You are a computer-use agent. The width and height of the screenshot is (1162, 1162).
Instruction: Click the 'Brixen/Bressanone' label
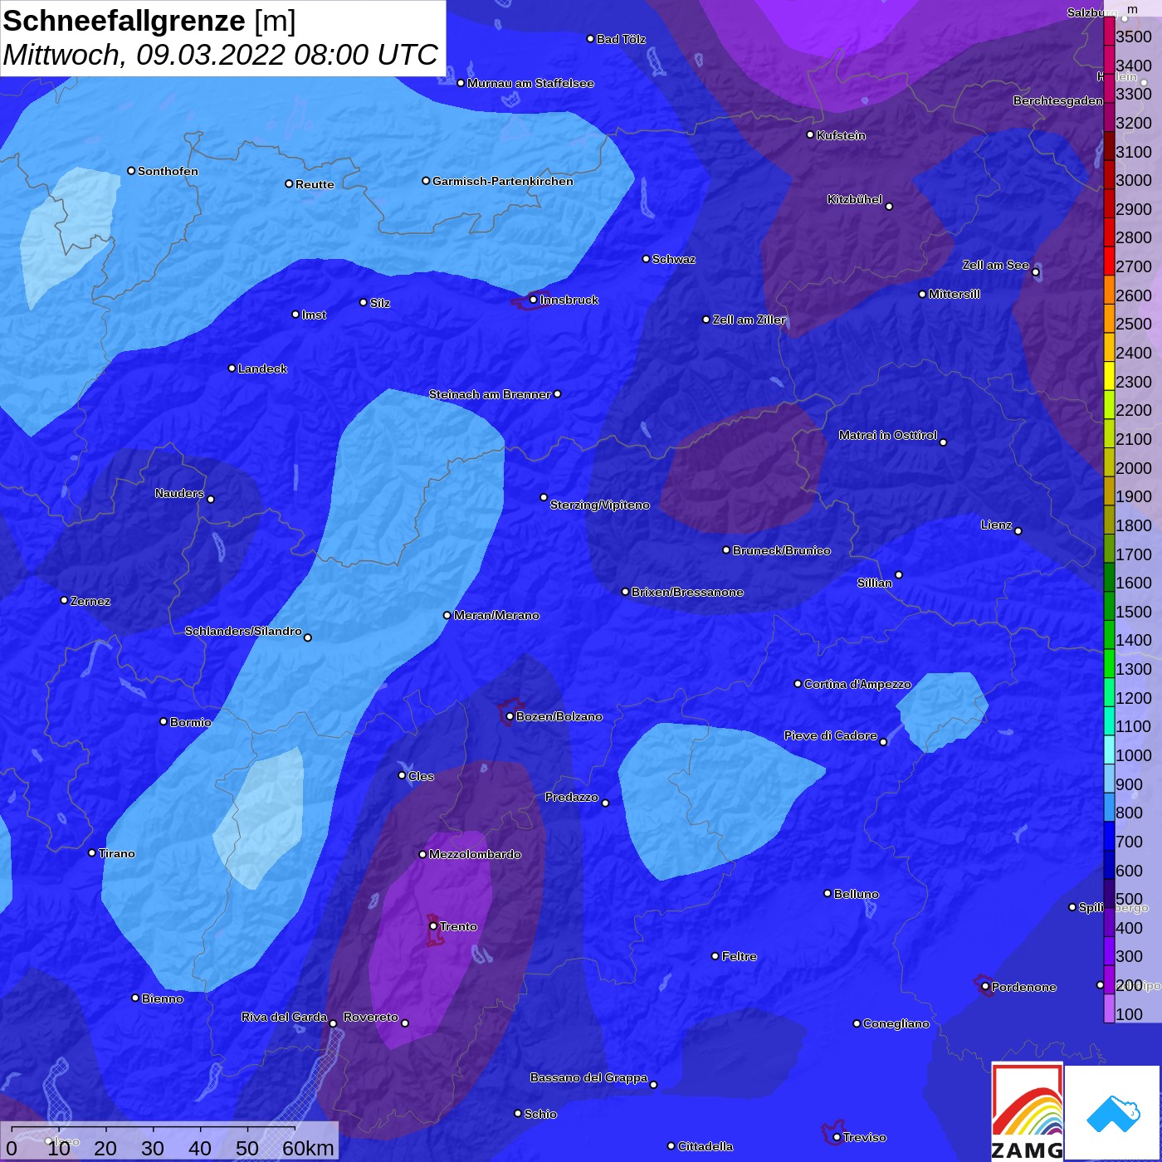(687, 592)
